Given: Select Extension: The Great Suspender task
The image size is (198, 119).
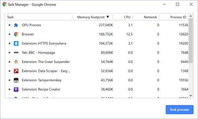Looking at the screenshot, I should [97, 62].
